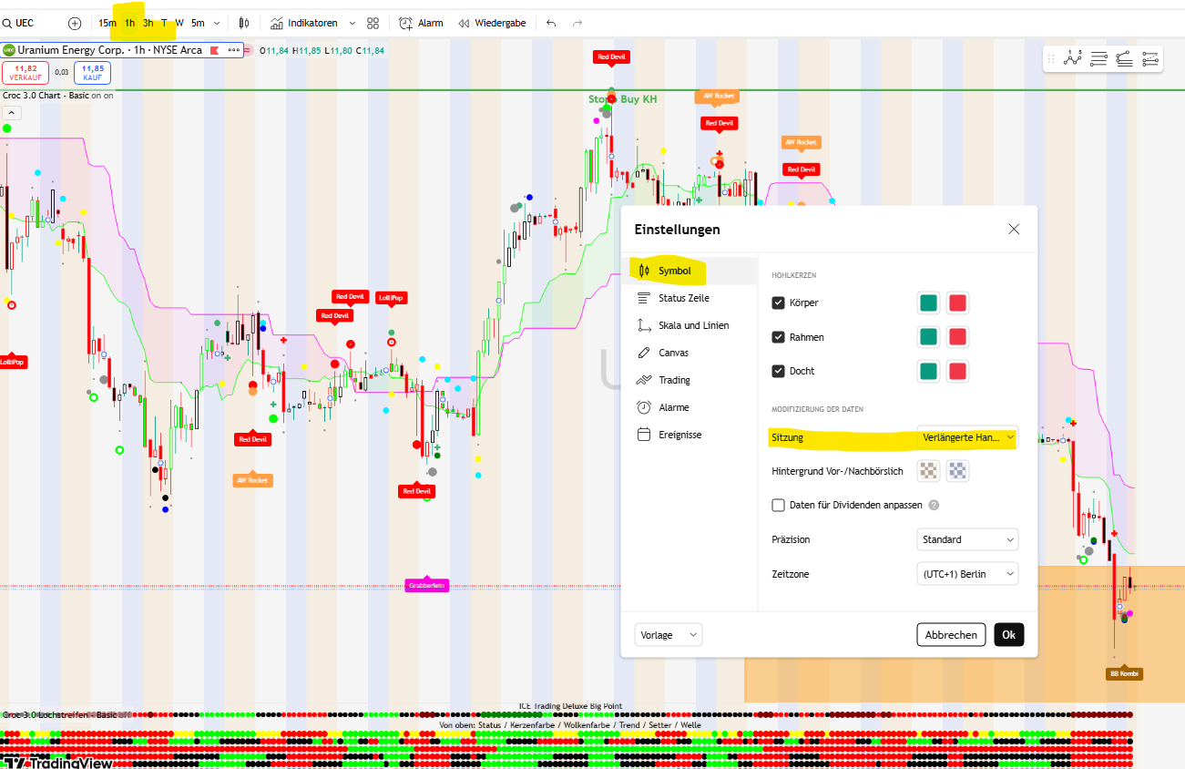Confirm settings with the Ok button
1185x769 pixels.
1008,635
